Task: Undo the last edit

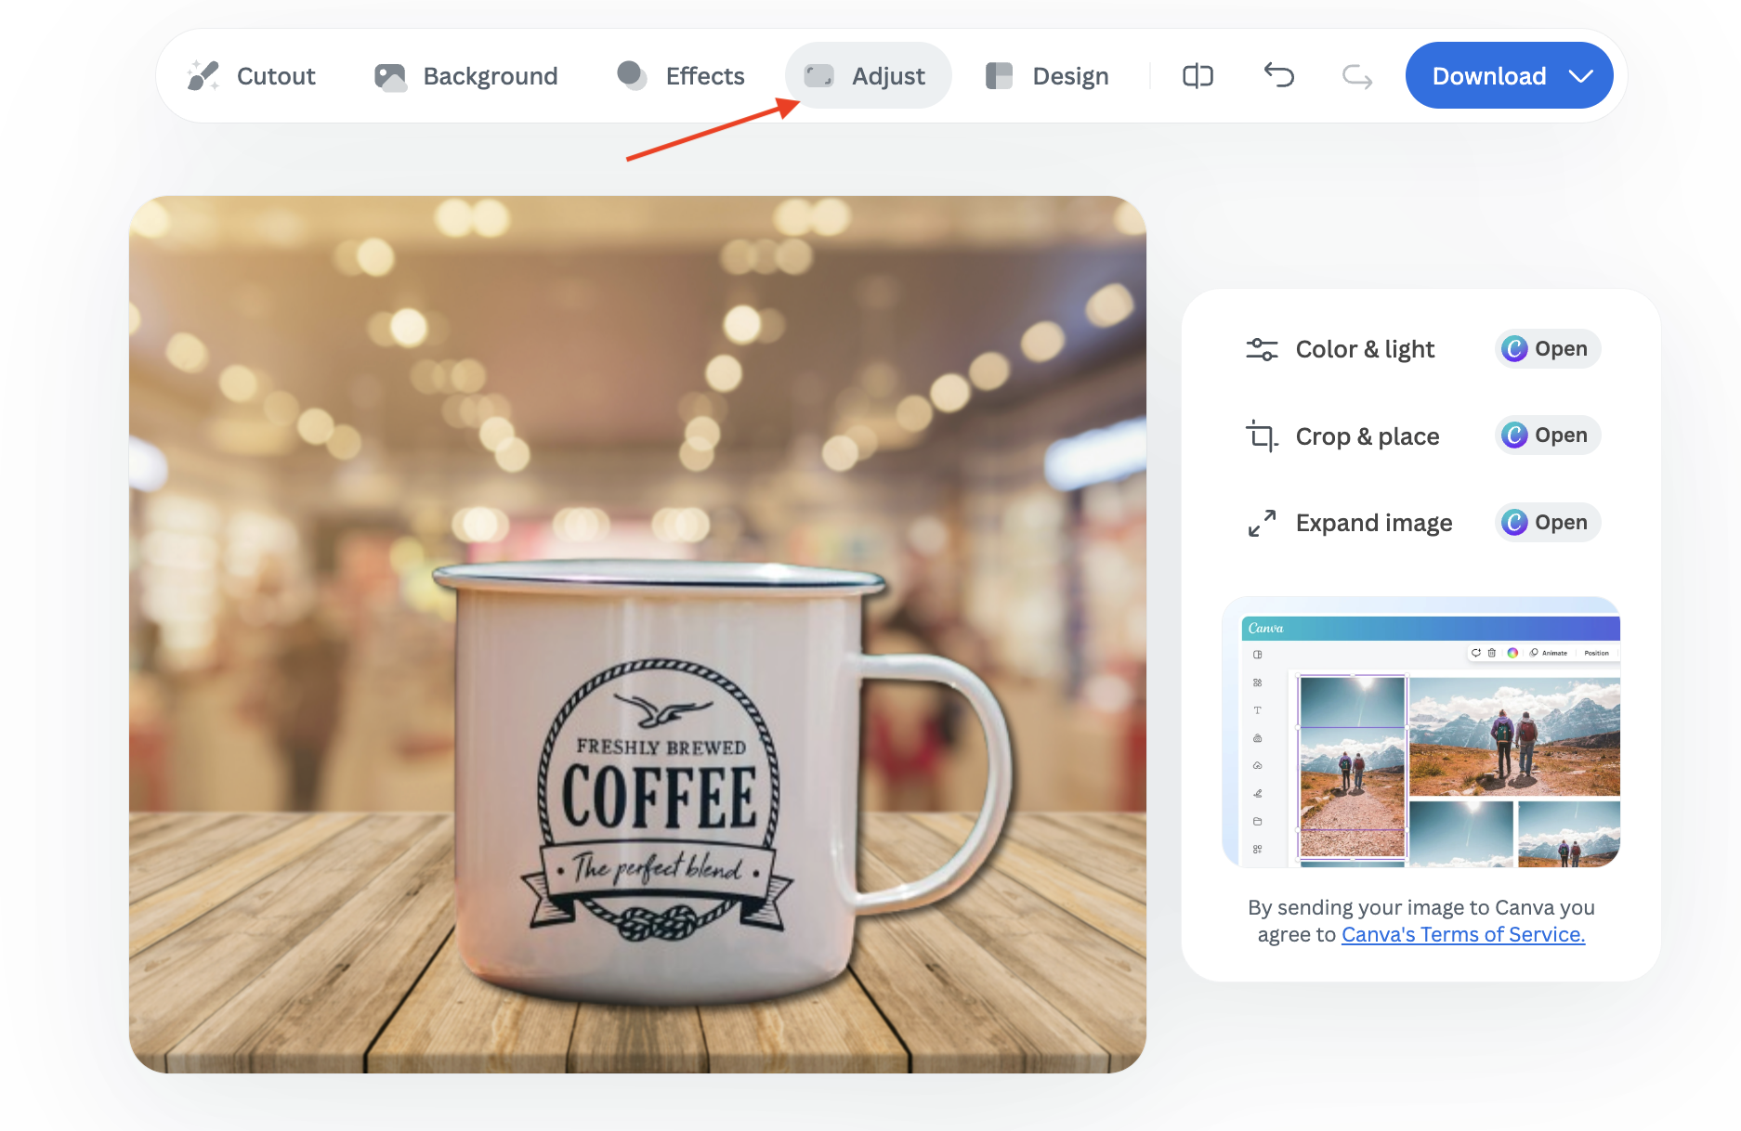Action: 1278,75
